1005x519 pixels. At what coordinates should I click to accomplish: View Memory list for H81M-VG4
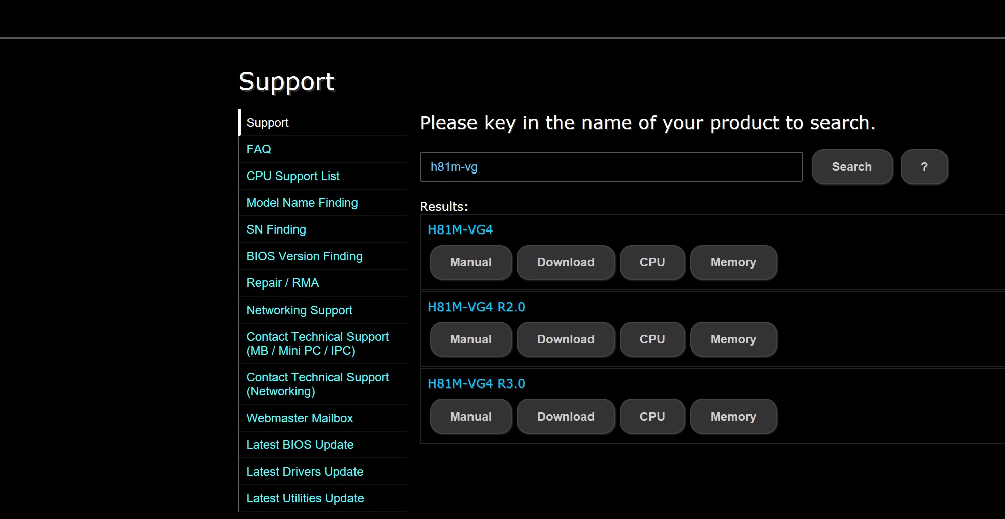point(734,262)
